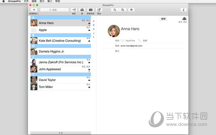Open the GroupsPro application menu
This screenshot has height=135, width=216.
click(x=14, y=1)
